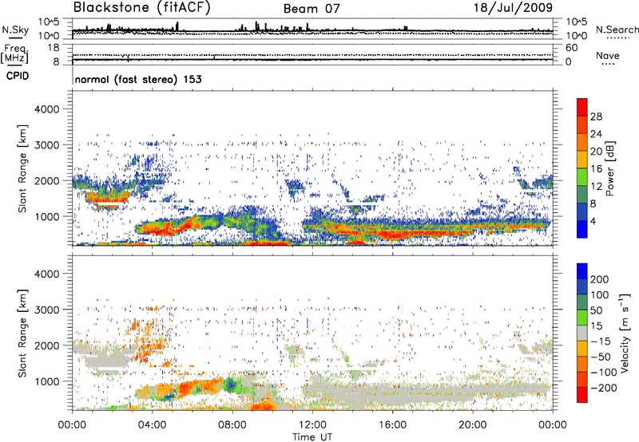Image resolution: width=639 pixels, height=442 pixels.
Task: Click the "N.Search" legend label
Action: pyautogui.click(x=617, y=30)
